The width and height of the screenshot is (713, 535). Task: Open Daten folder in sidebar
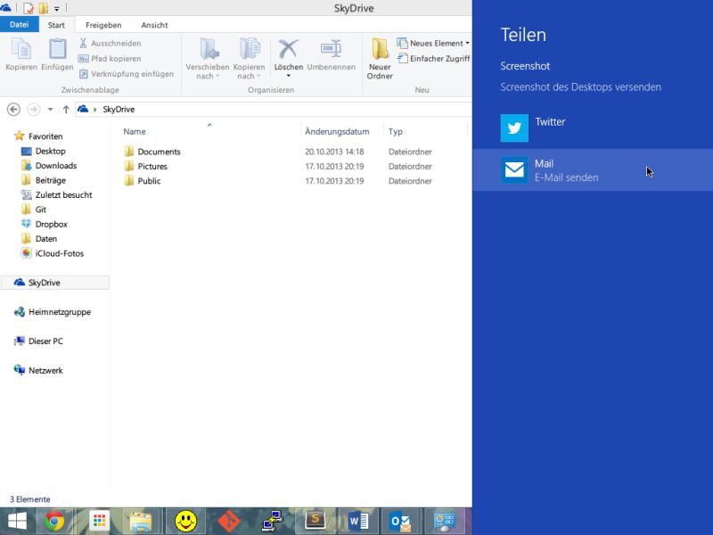pyautogui.click(x=46, y=238)
